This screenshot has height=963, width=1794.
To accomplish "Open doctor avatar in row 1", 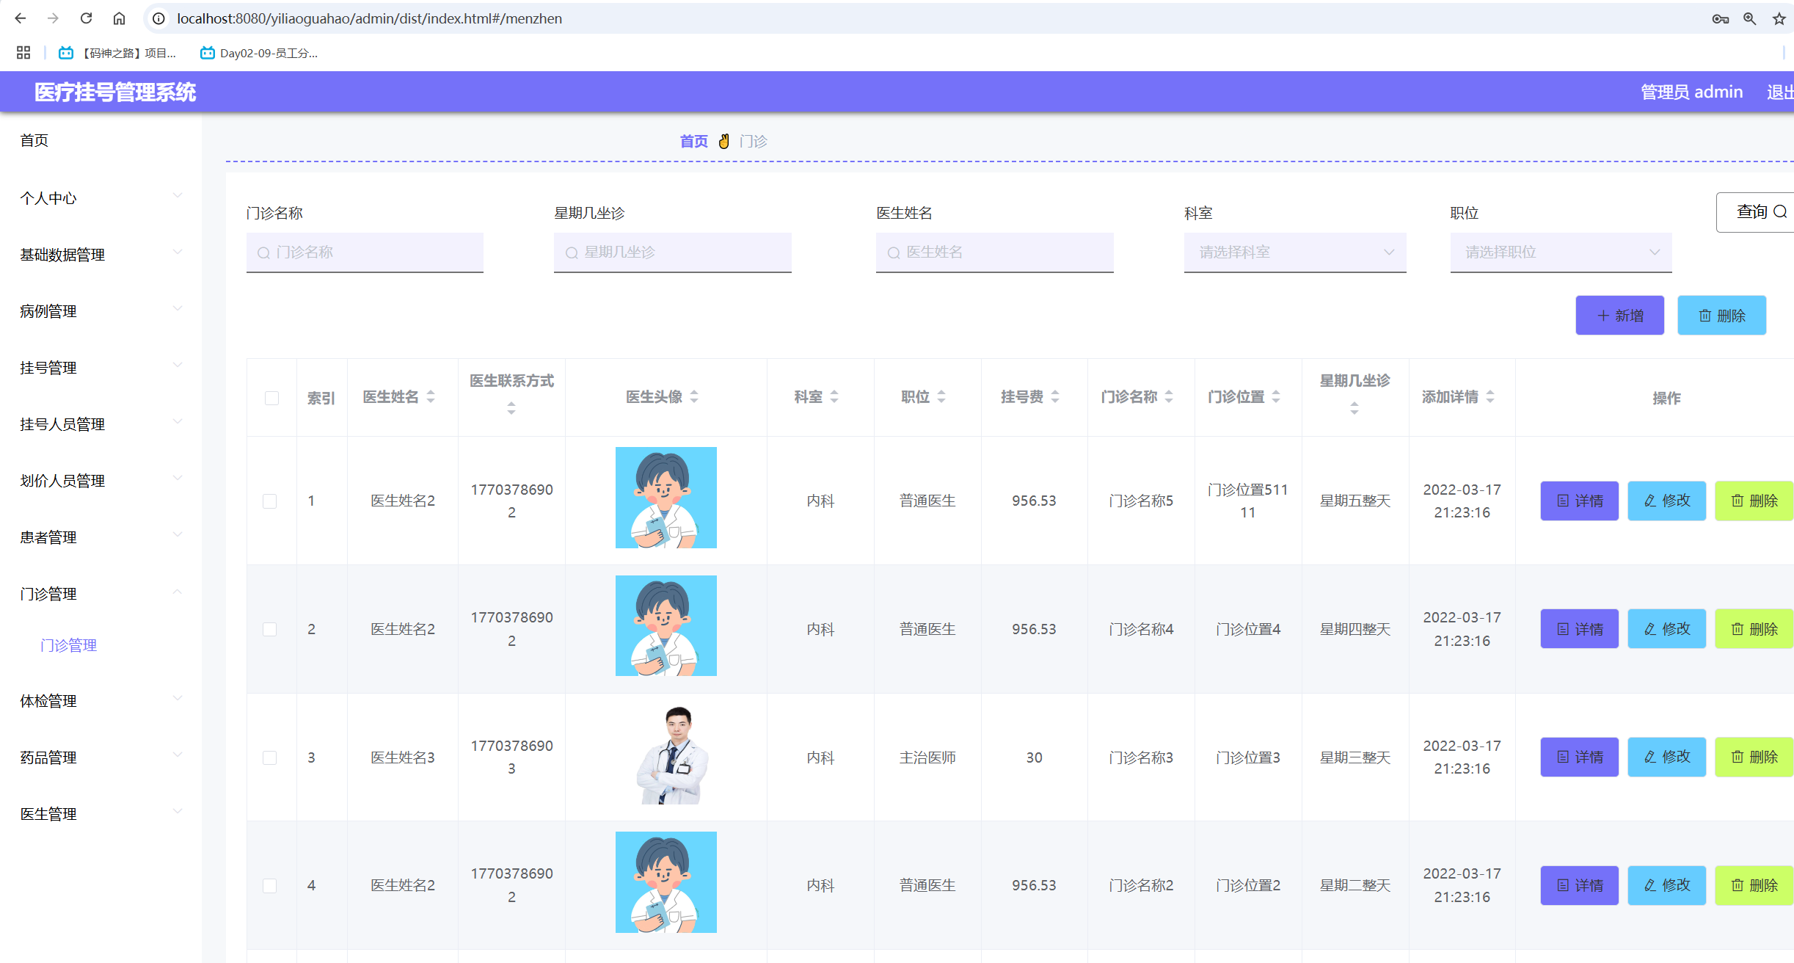I will [x=666, y=498].
